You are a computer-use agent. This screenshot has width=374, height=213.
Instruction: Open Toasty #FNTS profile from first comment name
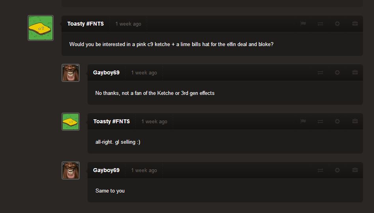pos(85,24)
